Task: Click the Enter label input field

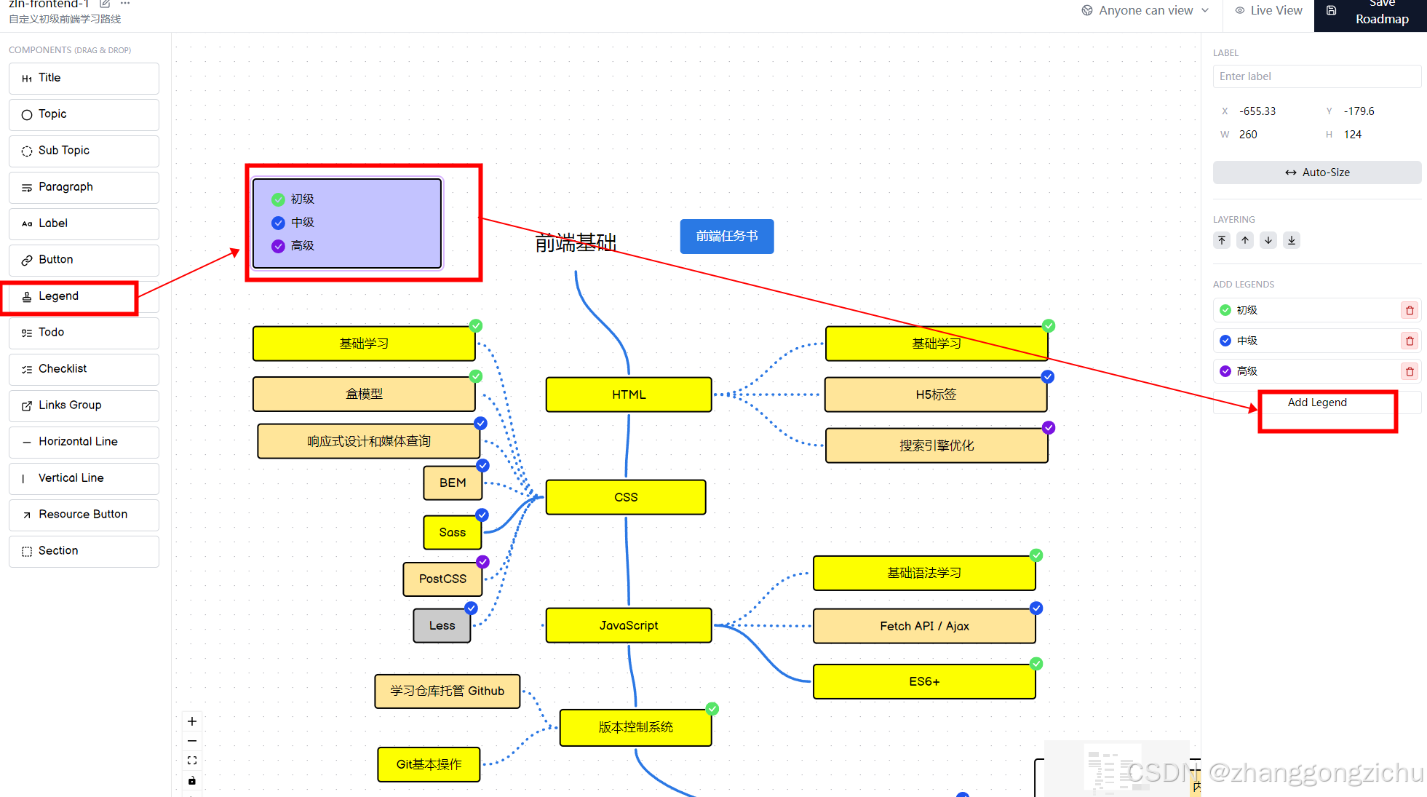Action: coord(1316,76)
